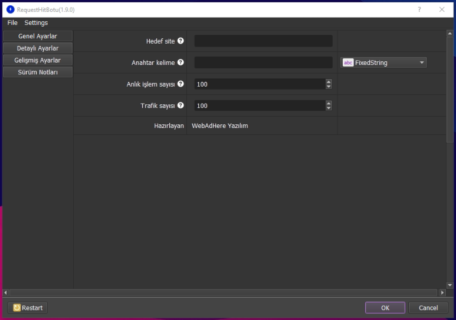Viewport: 456px width, 320px height.
Task: Switch to Genel Ayarlar tab
Action: 38,37
